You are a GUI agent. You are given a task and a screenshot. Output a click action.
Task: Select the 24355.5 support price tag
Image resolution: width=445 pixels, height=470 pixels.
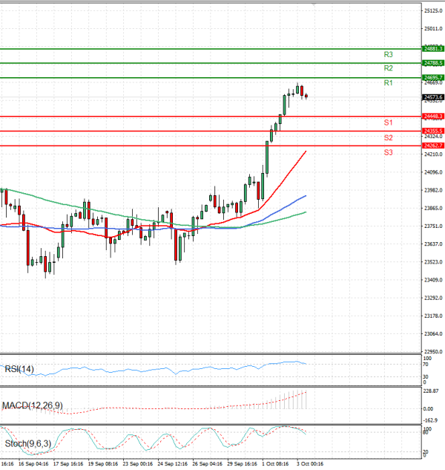pos(432,131)
